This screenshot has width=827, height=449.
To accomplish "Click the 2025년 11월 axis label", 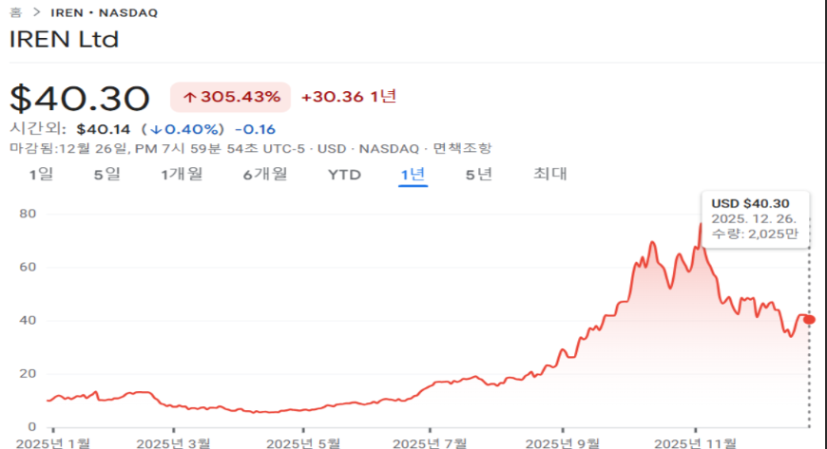I will point(695,443).
